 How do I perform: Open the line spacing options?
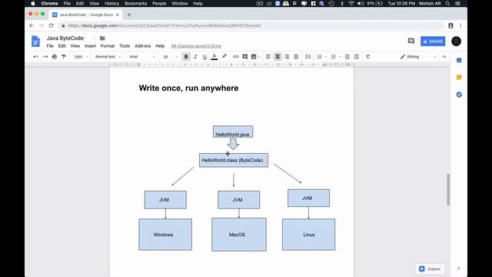click(x=307, y=57)
